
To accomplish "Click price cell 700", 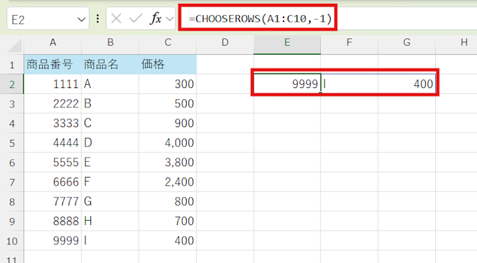I will 168,221.
